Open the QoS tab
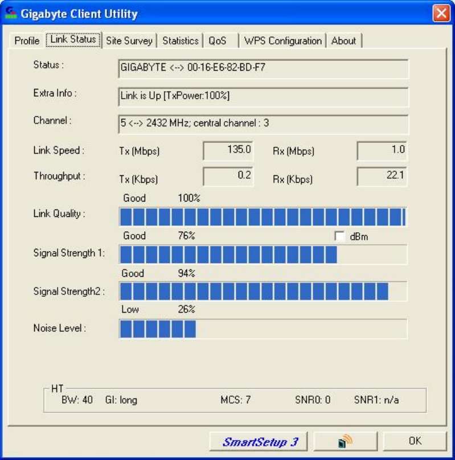Image resolution: width=455 pixels, height=460 pixels. tap(218, 40)
